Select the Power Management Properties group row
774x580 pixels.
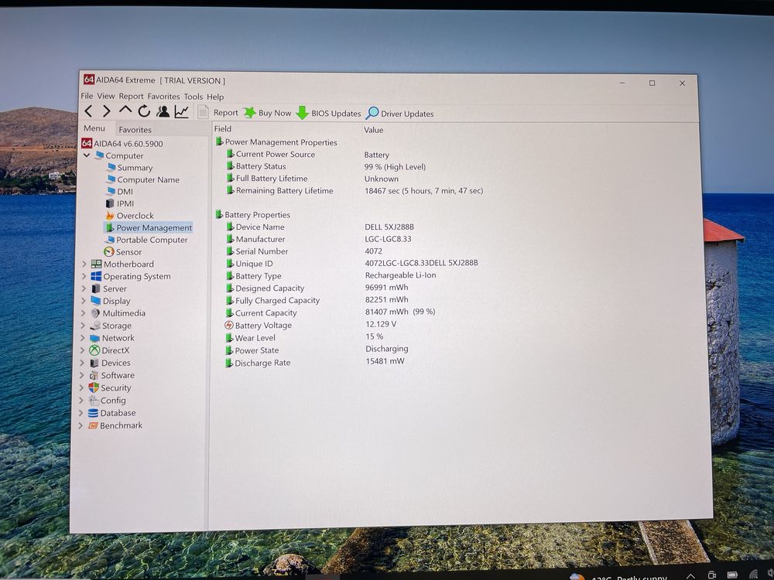tap(276, 142)
